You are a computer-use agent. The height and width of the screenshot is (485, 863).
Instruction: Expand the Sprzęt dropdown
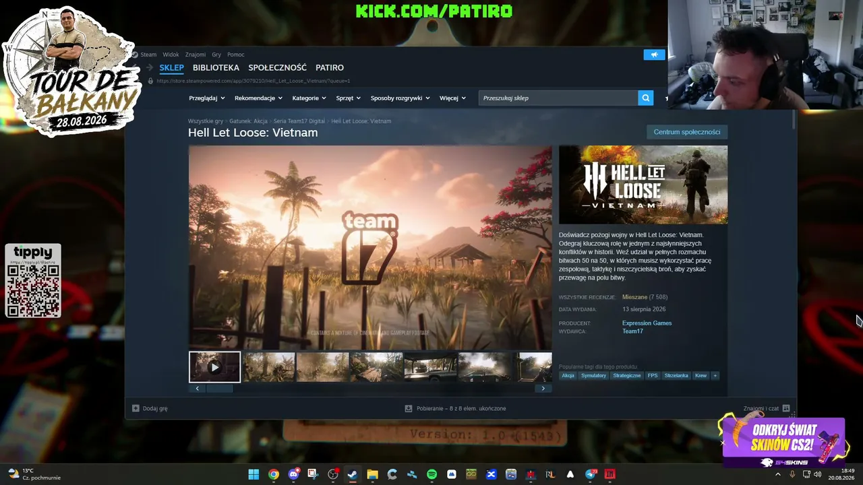coord(348,98)
